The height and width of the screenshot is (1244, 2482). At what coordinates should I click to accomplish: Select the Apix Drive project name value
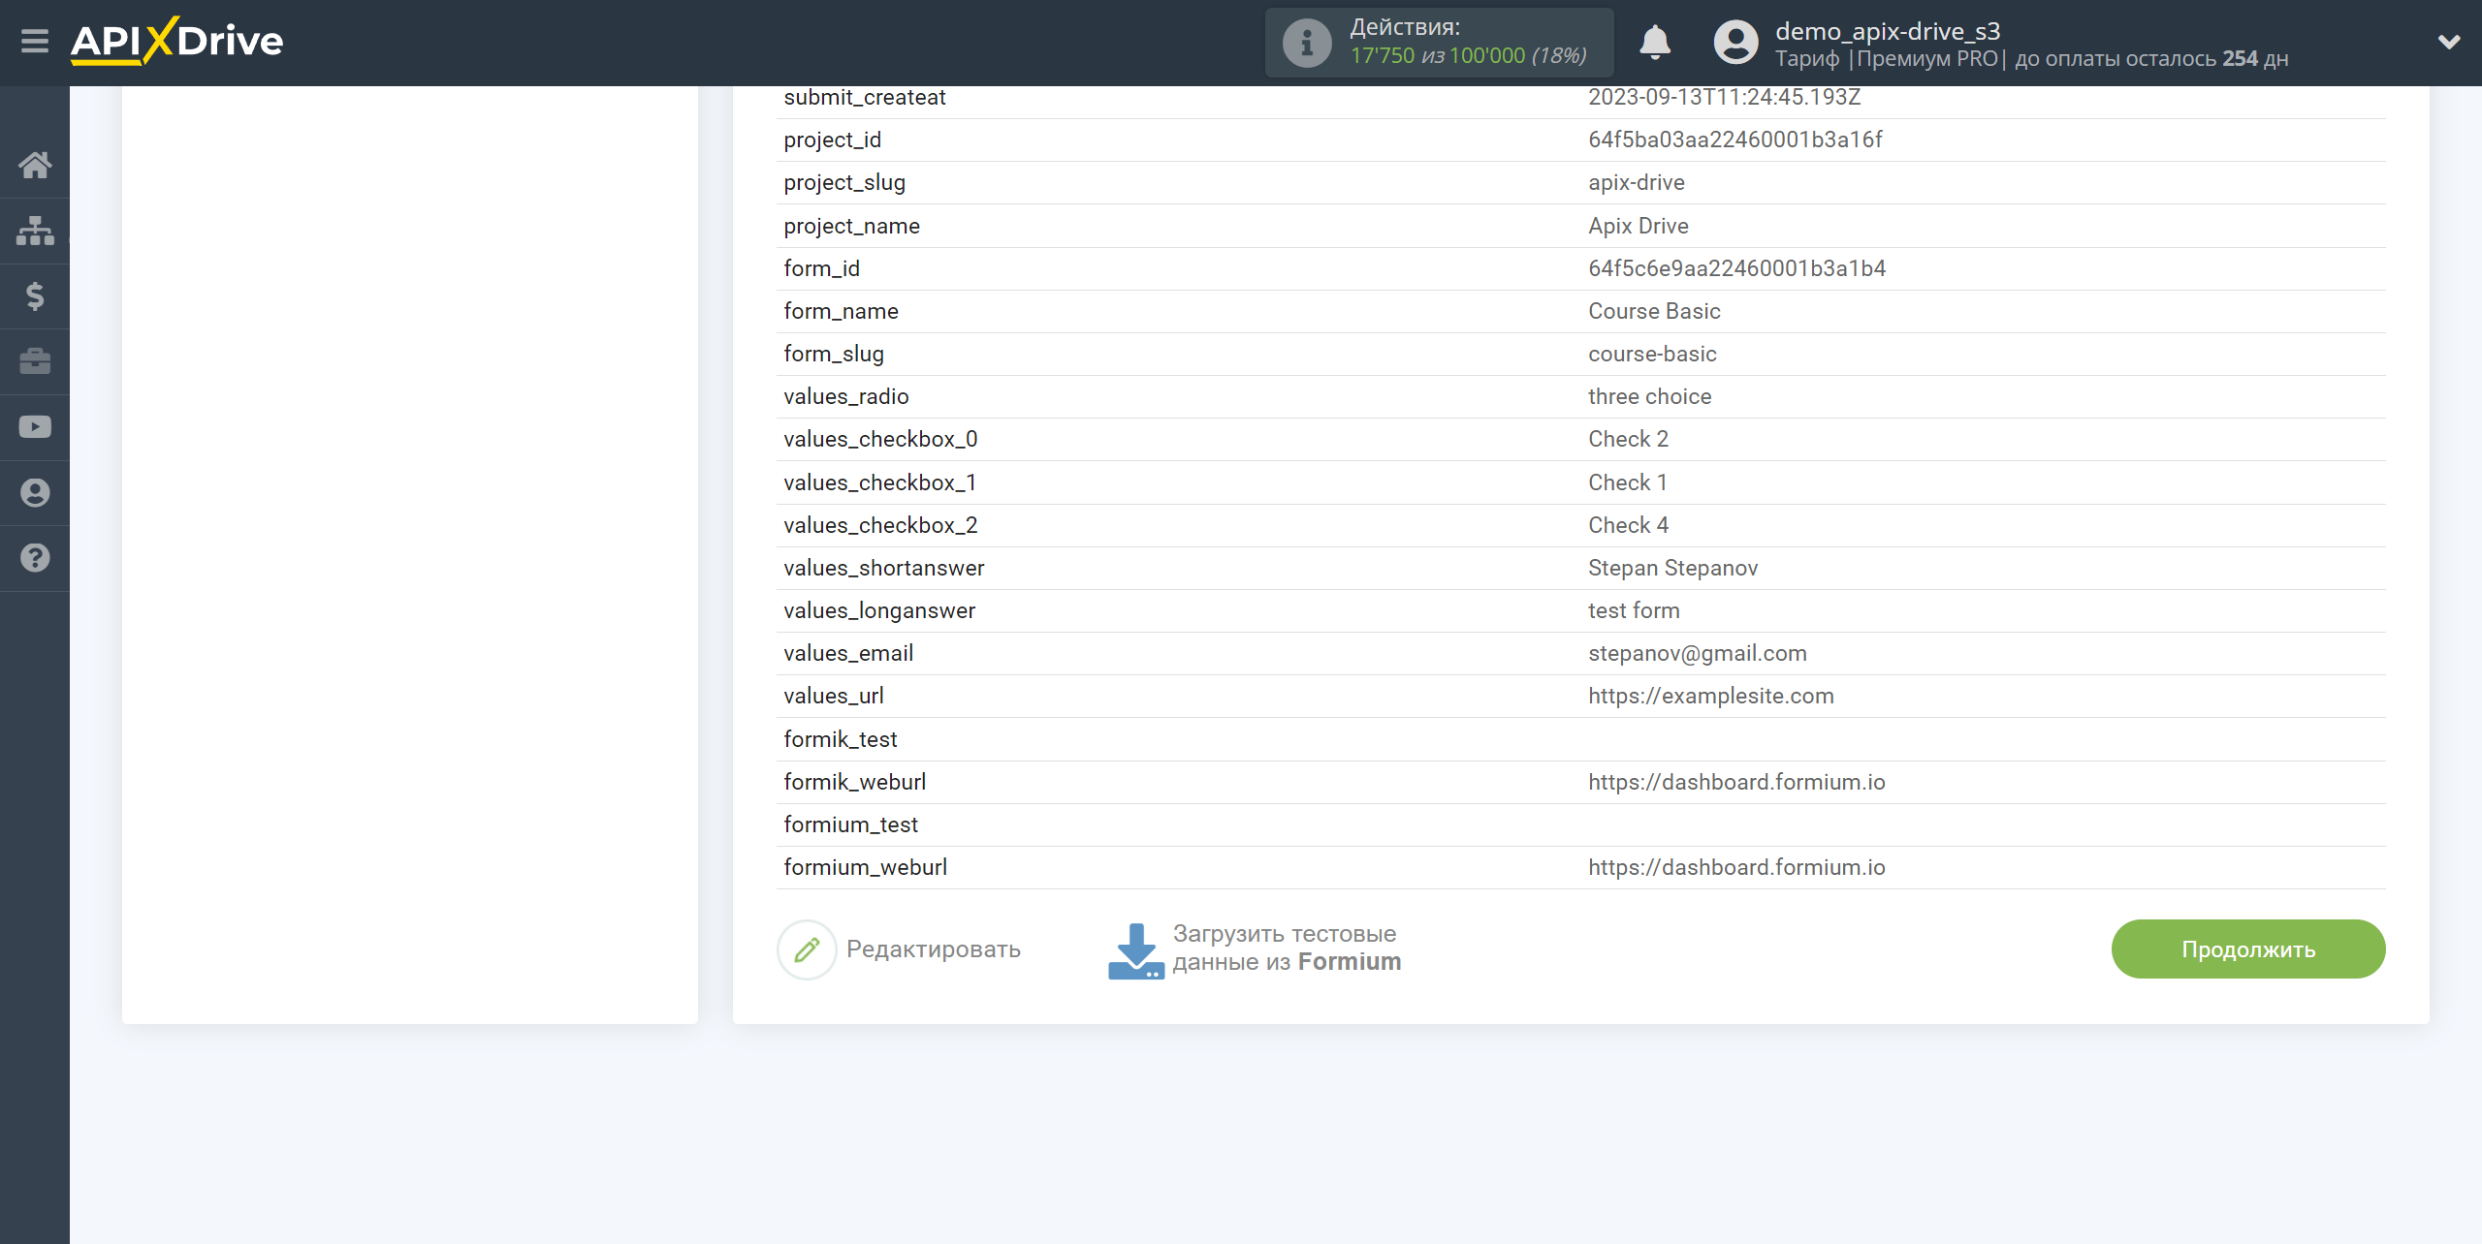click(1639, 227)
